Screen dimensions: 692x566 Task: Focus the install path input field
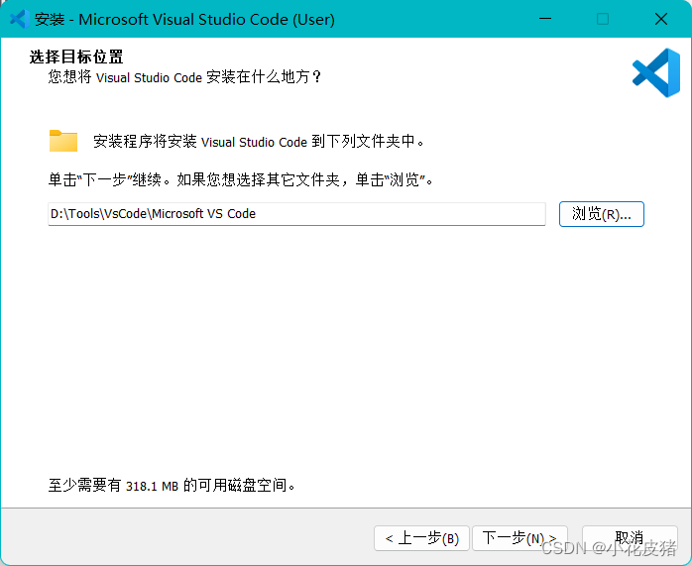[x=296, y=214]
